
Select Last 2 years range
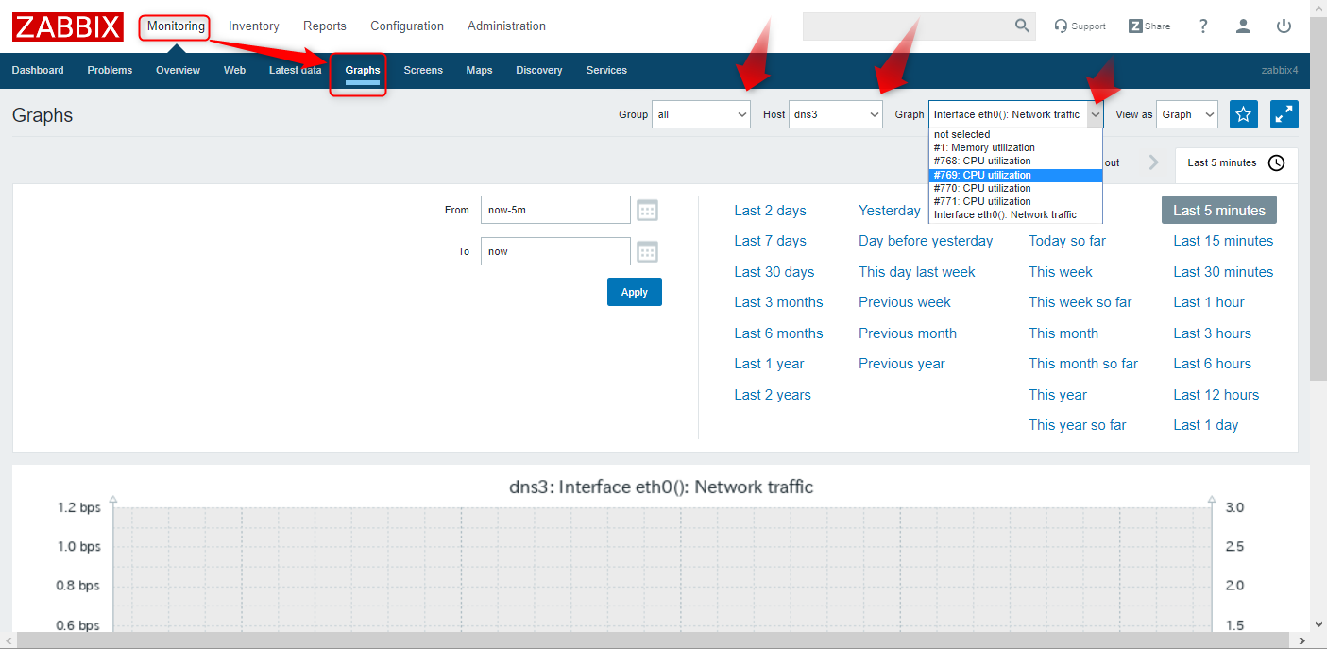tap(773, 395)
